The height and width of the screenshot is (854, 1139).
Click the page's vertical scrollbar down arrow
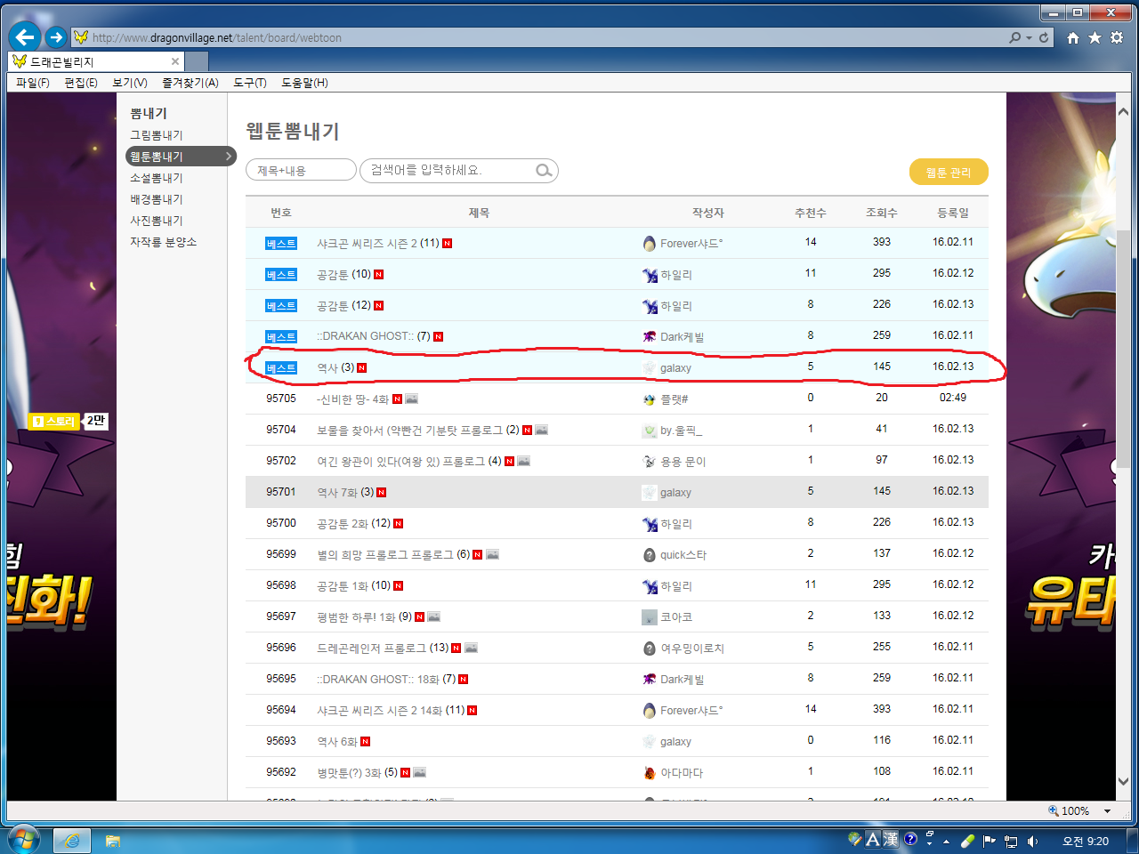click(1123, 781)
